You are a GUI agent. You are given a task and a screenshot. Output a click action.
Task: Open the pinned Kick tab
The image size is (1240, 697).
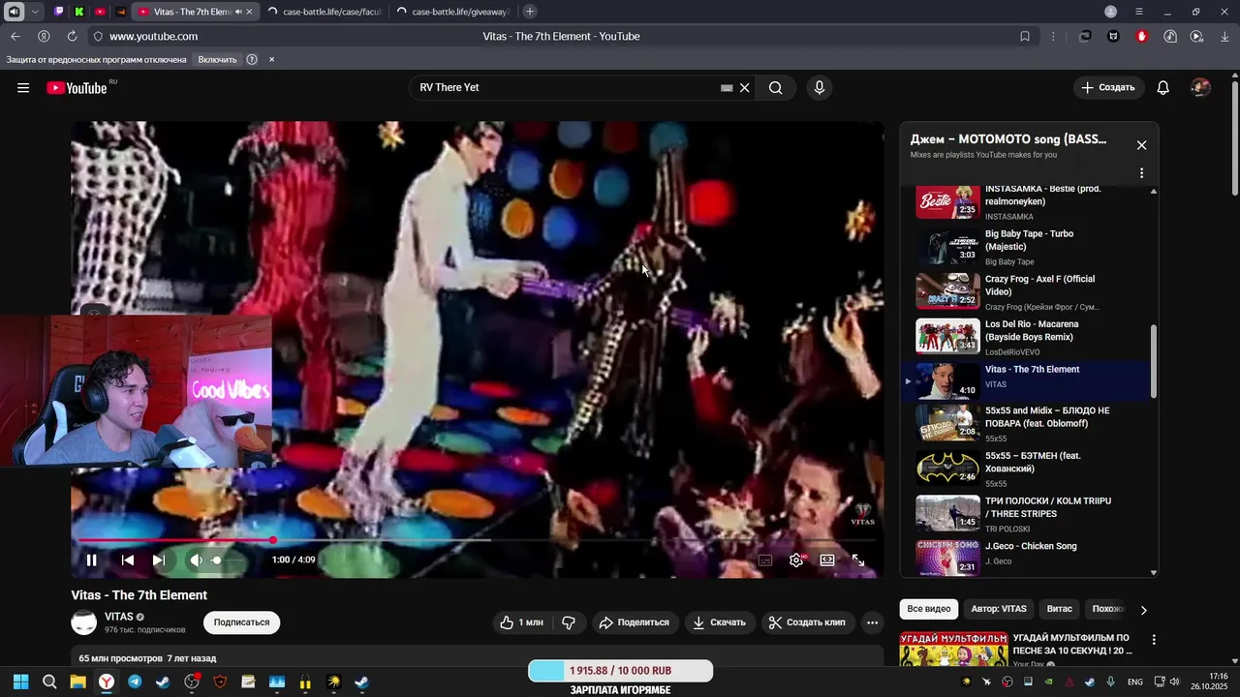tap(79, 12)
